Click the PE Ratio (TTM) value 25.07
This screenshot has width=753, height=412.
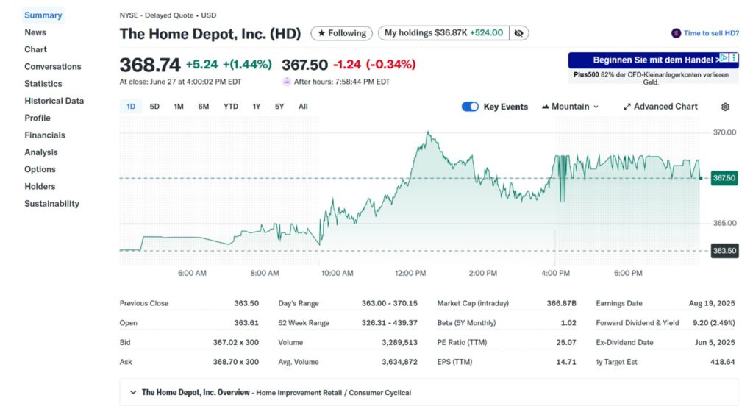tap(566, 342)
